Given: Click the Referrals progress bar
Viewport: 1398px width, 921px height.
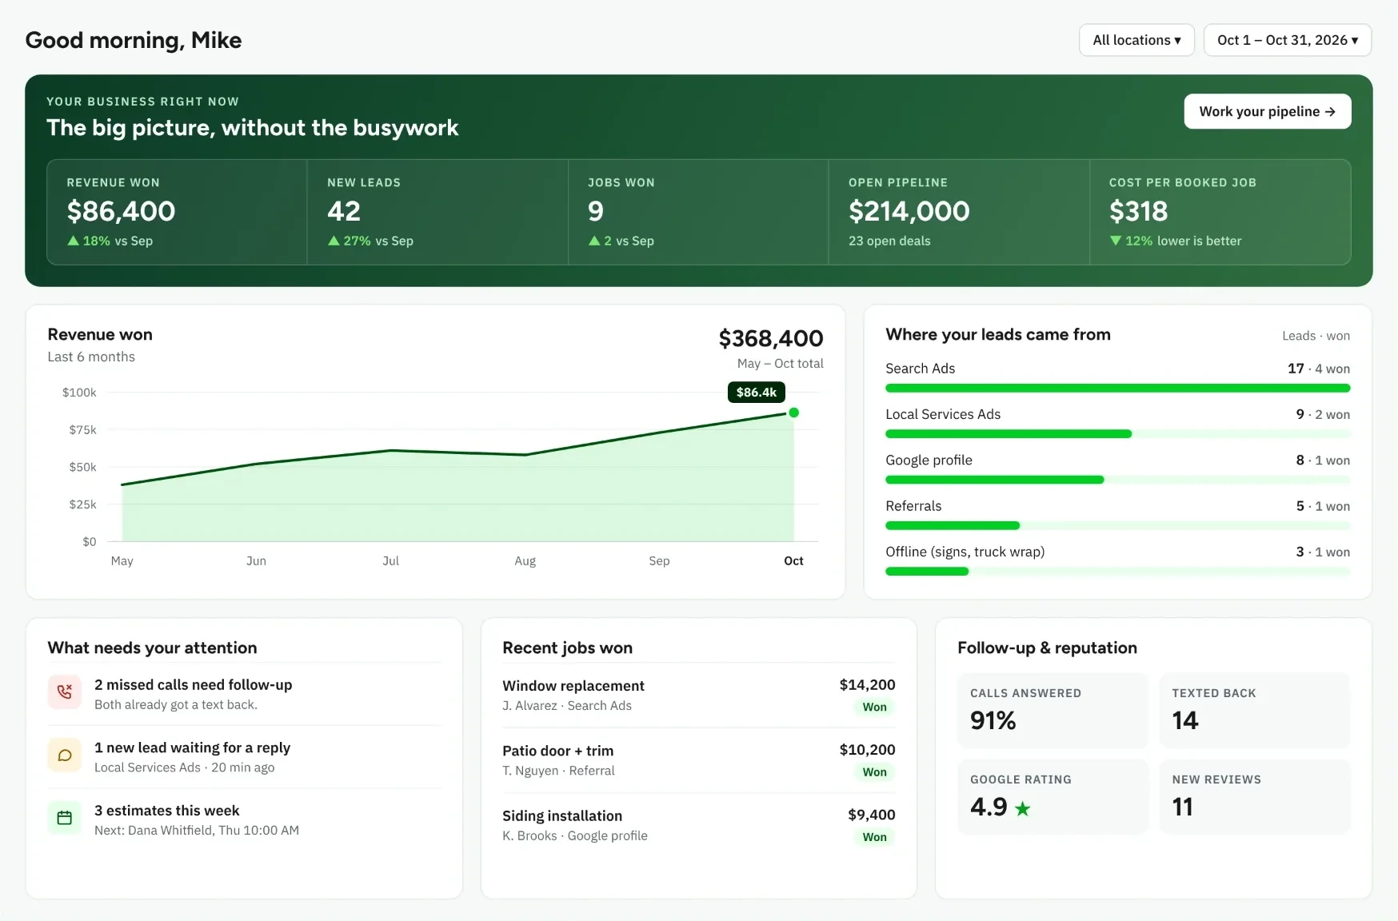Looking at the screenshot, I should [1117, 526].
